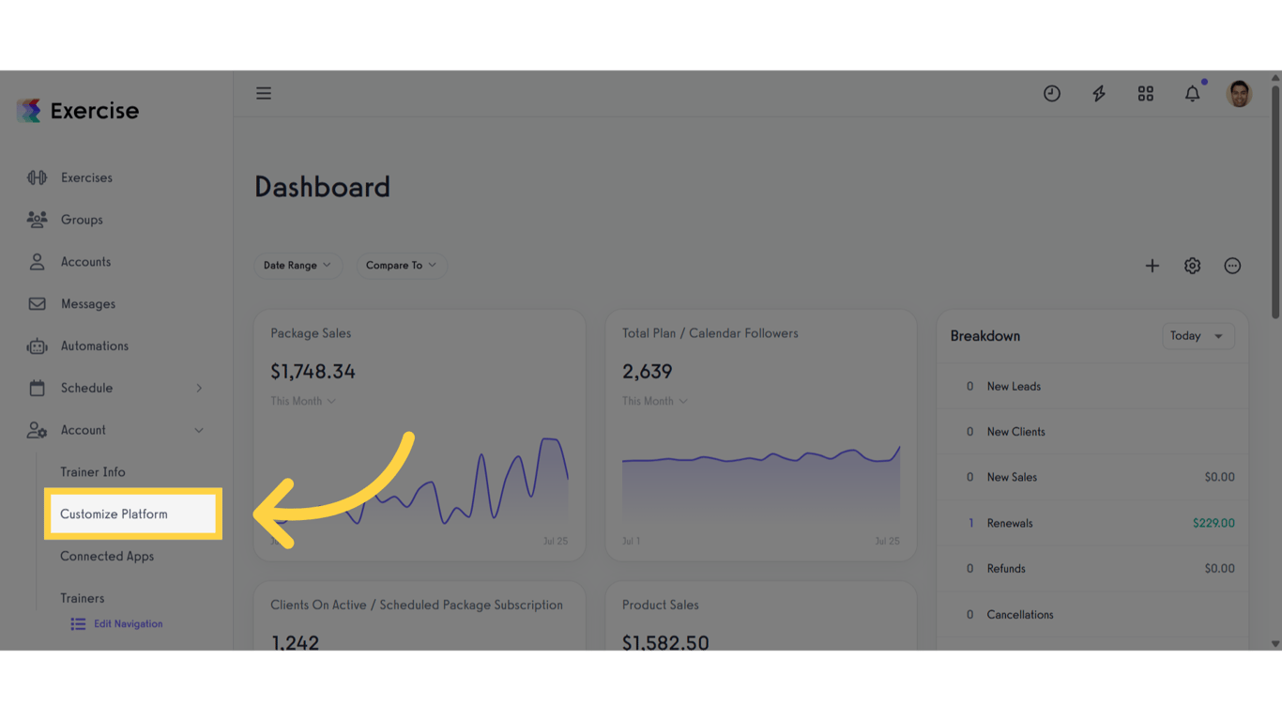
Task: Open dashboard settings with the gear icon
Action: coord(1192,266)
